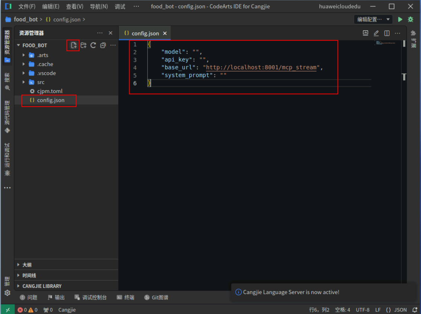This screenshot has width=421, height=314.
Task: Click config.json in the breadcrumb
Action: pyautogui.click(x=67, y=19)
